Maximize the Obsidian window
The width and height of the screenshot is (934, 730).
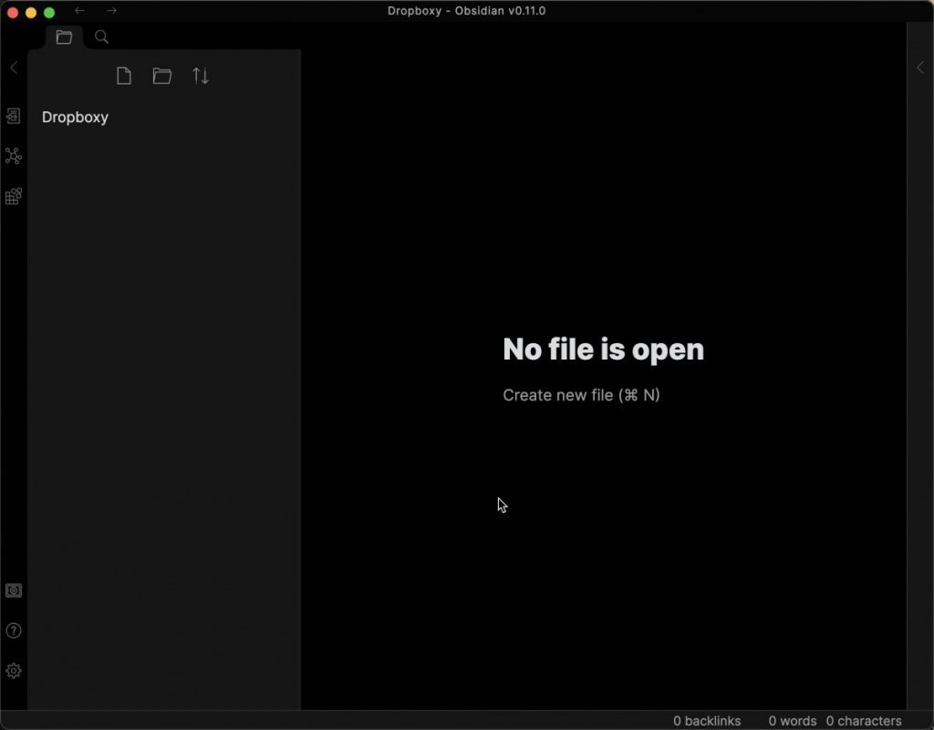[49, 13]
